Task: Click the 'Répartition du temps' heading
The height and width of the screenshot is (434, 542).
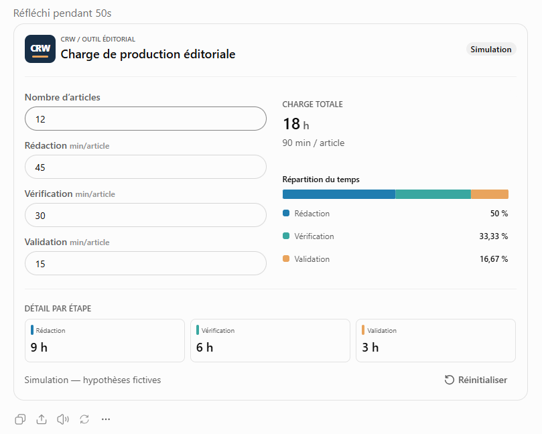Action: point(321,179)
